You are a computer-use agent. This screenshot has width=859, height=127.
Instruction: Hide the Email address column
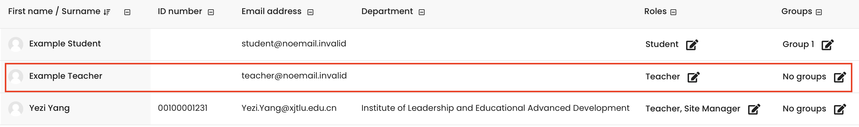point(311,12)
